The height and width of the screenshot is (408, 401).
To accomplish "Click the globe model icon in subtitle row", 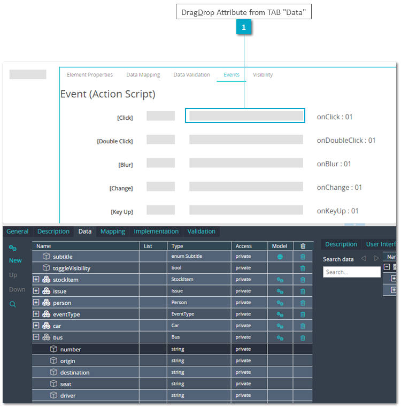I will pos(280,257).
